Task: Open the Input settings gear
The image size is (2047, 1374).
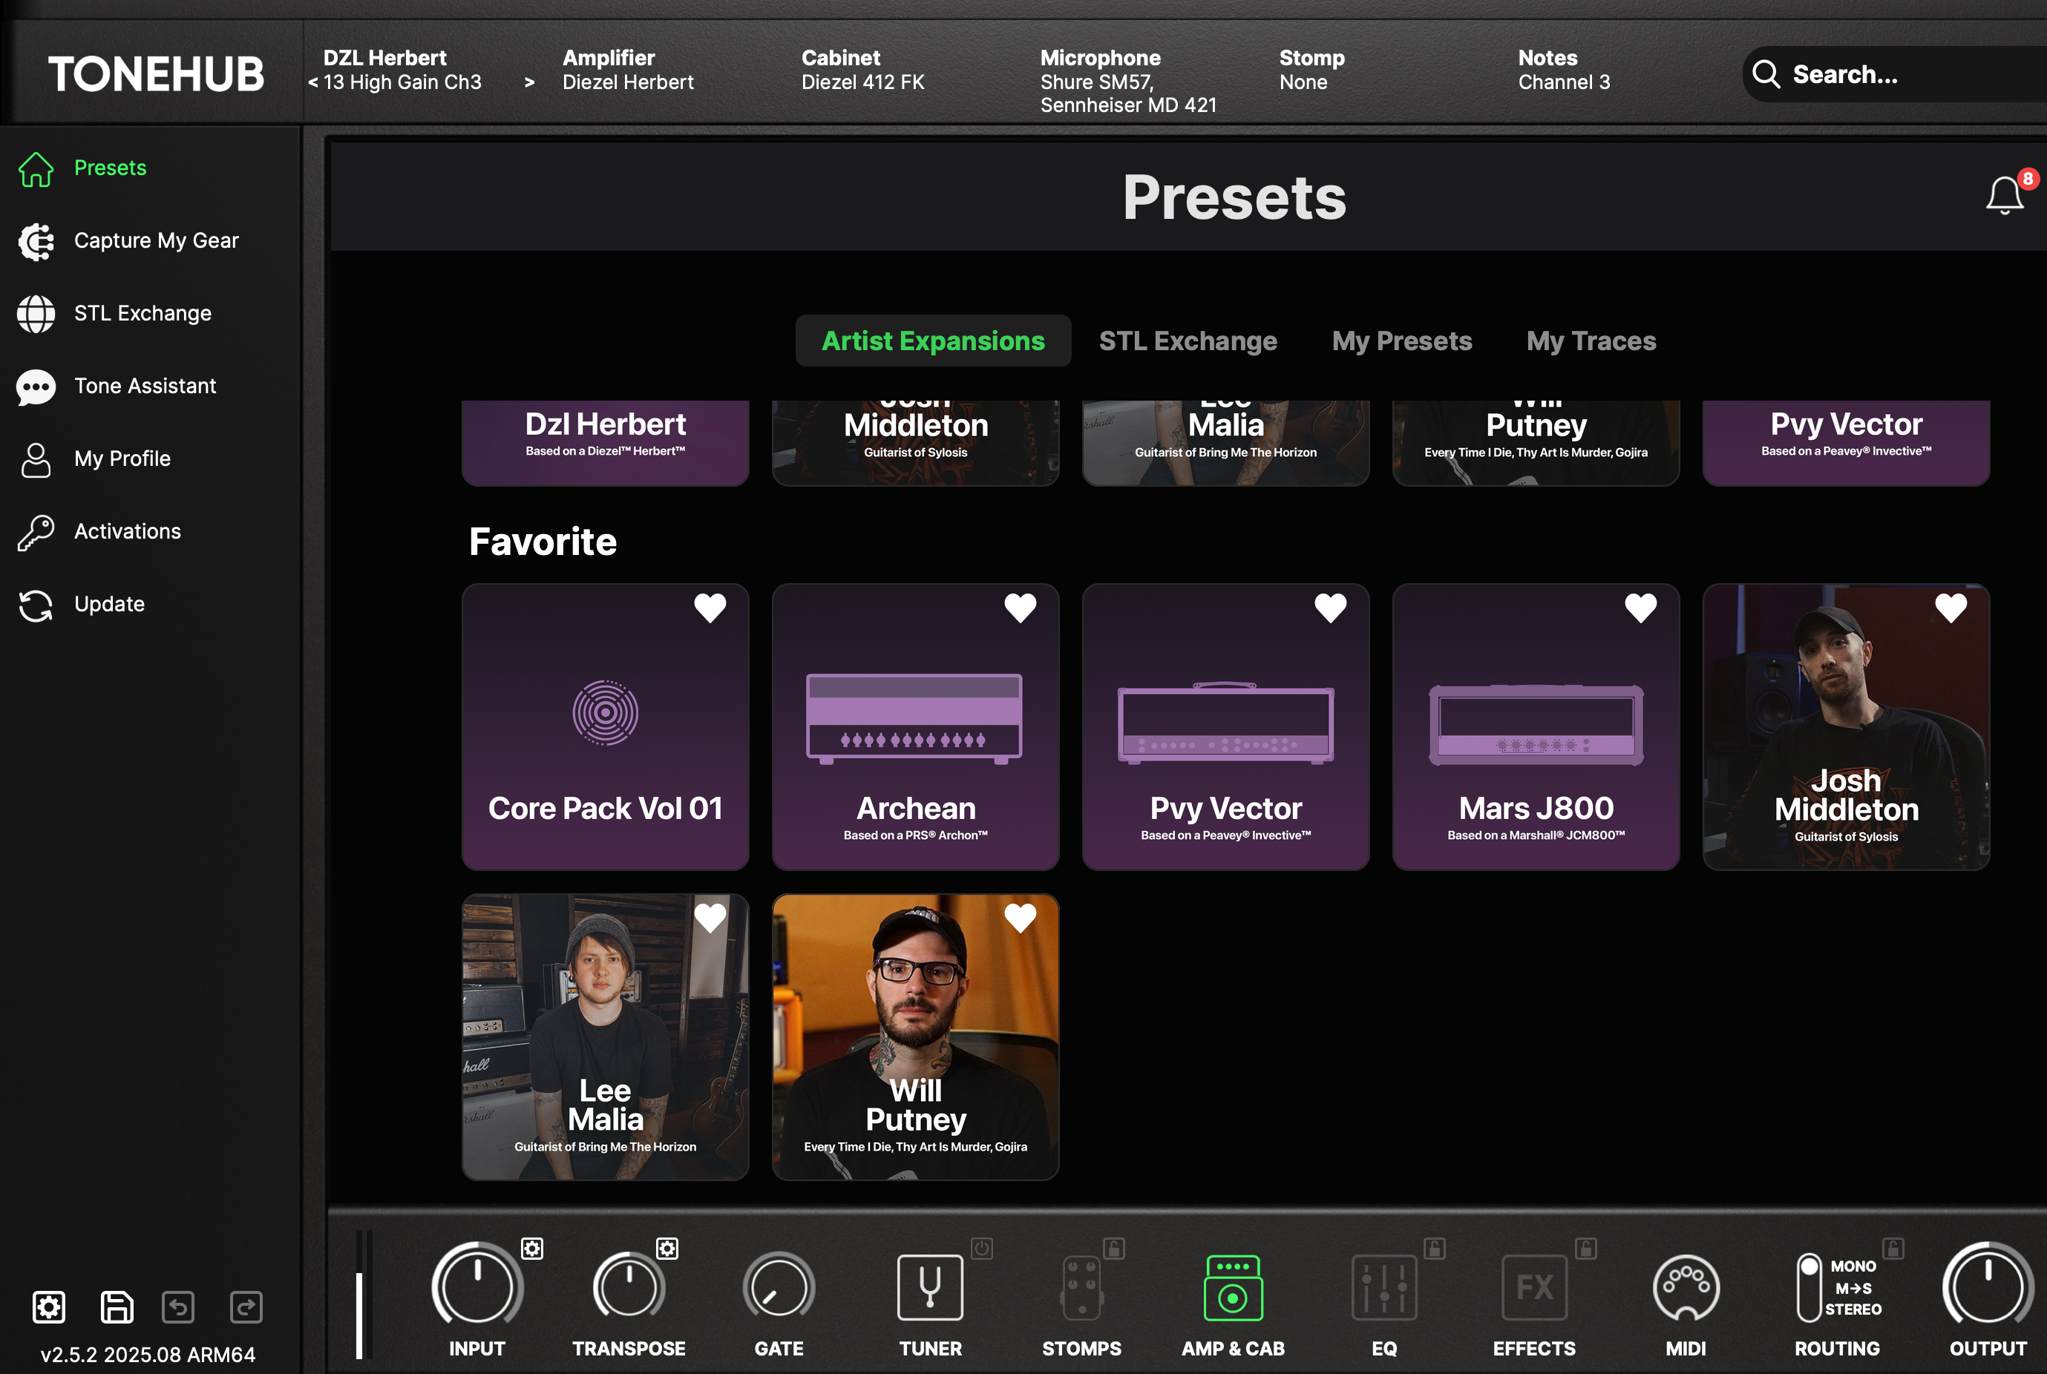Action: 532,1248
